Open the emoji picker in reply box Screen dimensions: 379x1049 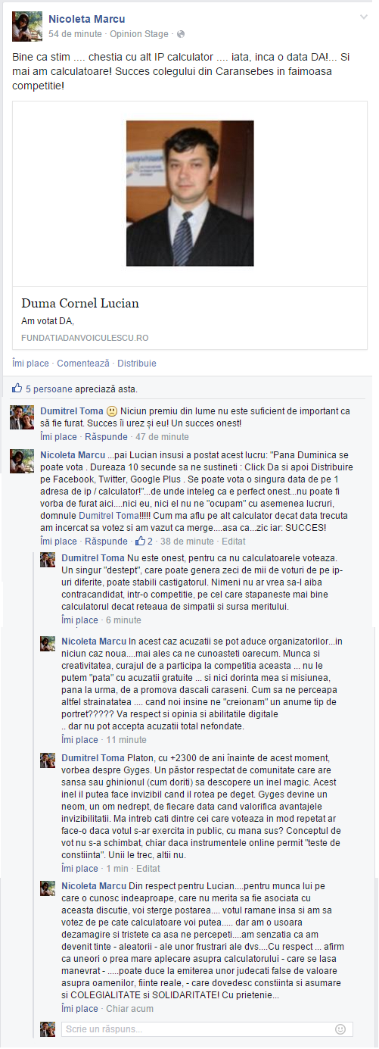click(340, 1029)
